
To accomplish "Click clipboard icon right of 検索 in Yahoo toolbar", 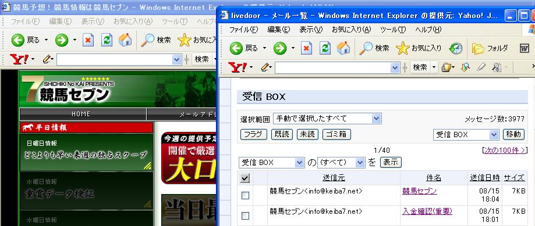I will [x=447, y=67].
